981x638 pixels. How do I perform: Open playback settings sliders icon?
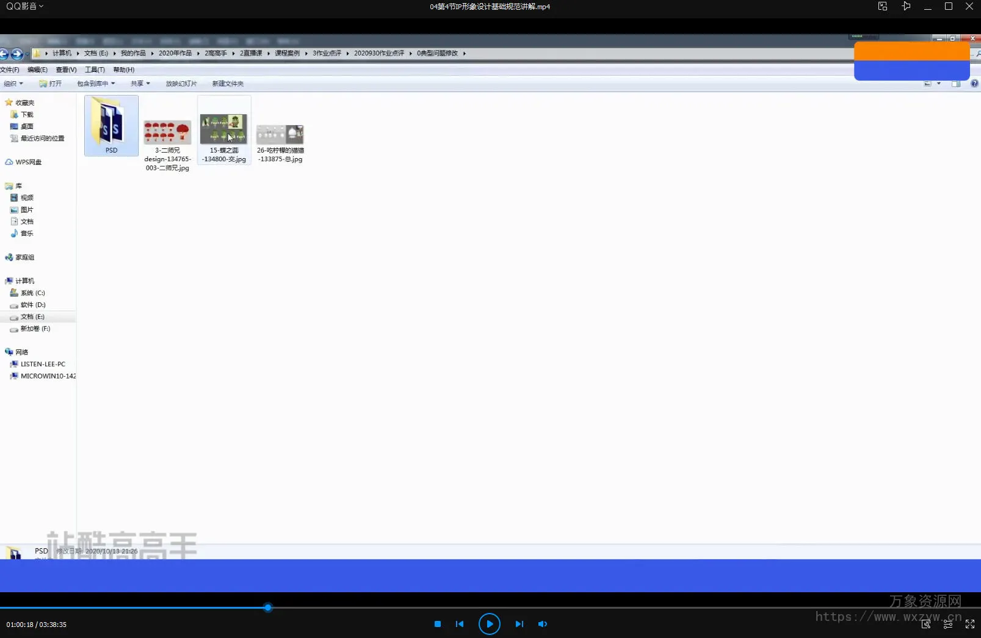pyautogui.click(x=948, y=624)
